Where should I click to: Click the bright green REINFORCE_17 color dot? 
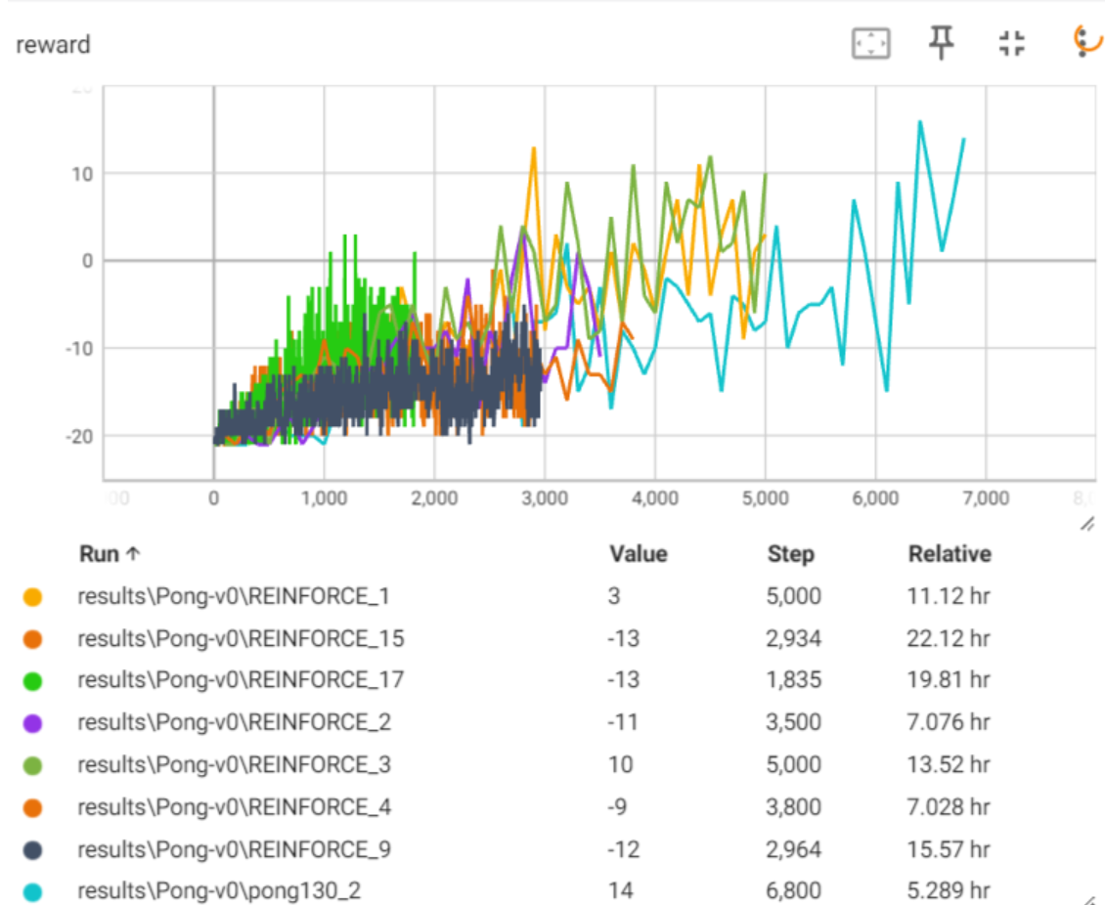[32, 681]
